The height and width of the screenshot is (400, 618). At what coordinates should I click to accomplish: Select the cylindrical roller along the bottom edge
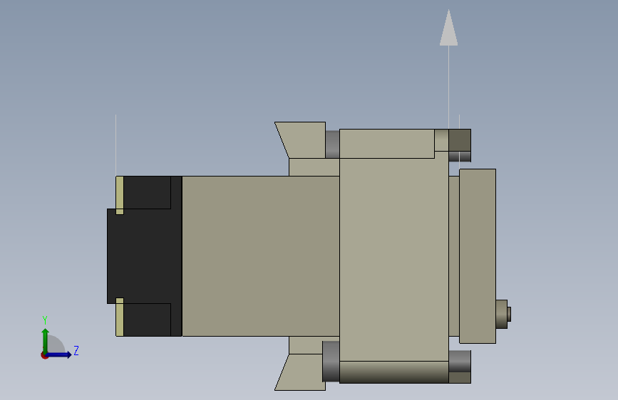(x=393, y=372)
